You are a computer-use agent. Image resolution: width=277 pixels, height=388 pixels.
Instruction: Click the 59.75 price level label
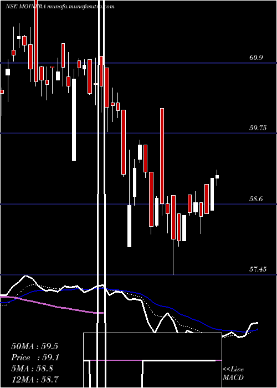[x=258, y=128]
